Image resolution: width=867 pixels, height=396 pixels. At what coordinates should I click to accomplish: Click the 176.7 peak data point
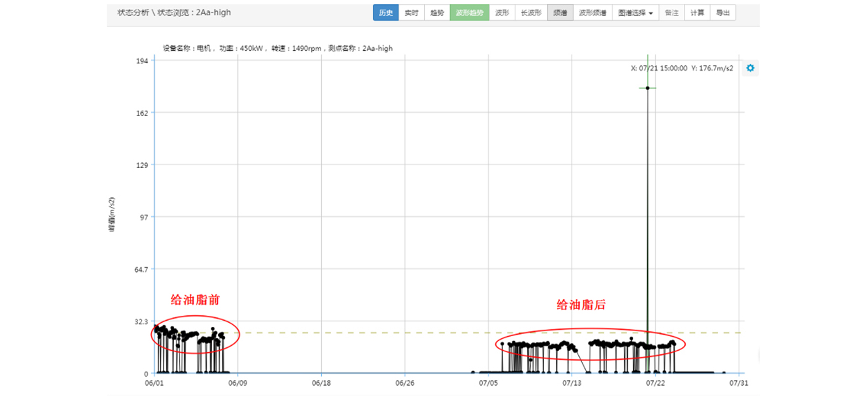pyautogui.click(x=647, y=88)
